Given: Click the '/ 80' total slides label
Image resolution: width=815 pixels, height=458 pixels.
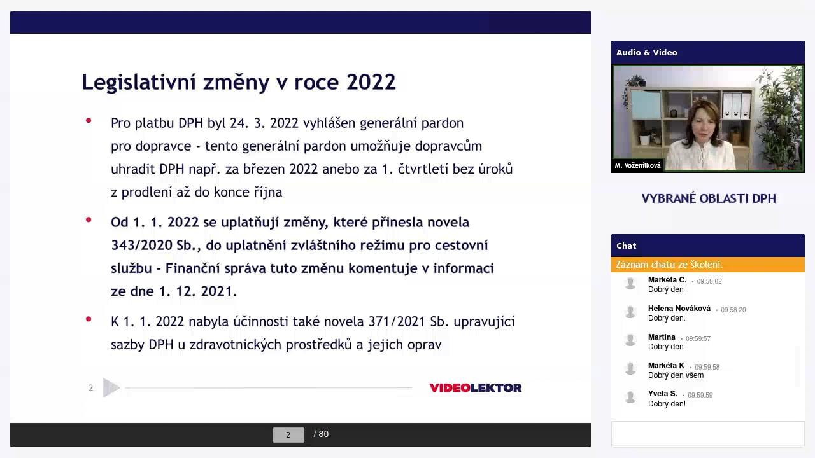Looking at the screenshot, I should coord(322,434).
